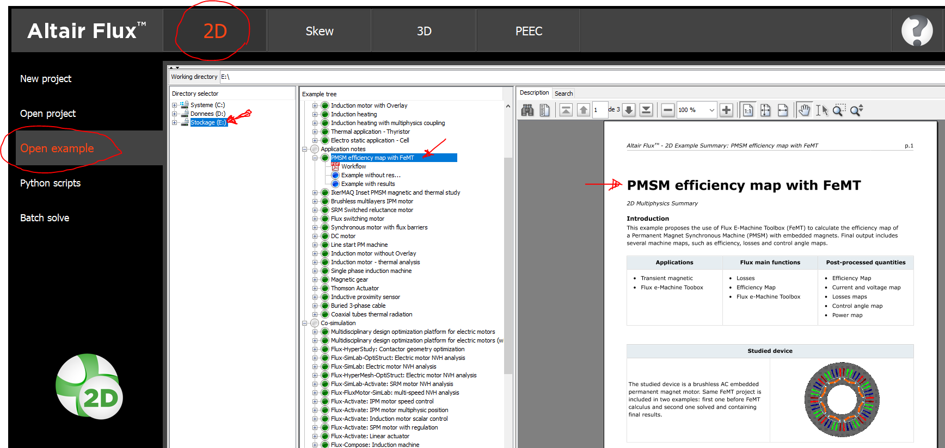Click the Co-simulation folder icon
The width and height of the screenshot is (945, 448).
point(315,323)
